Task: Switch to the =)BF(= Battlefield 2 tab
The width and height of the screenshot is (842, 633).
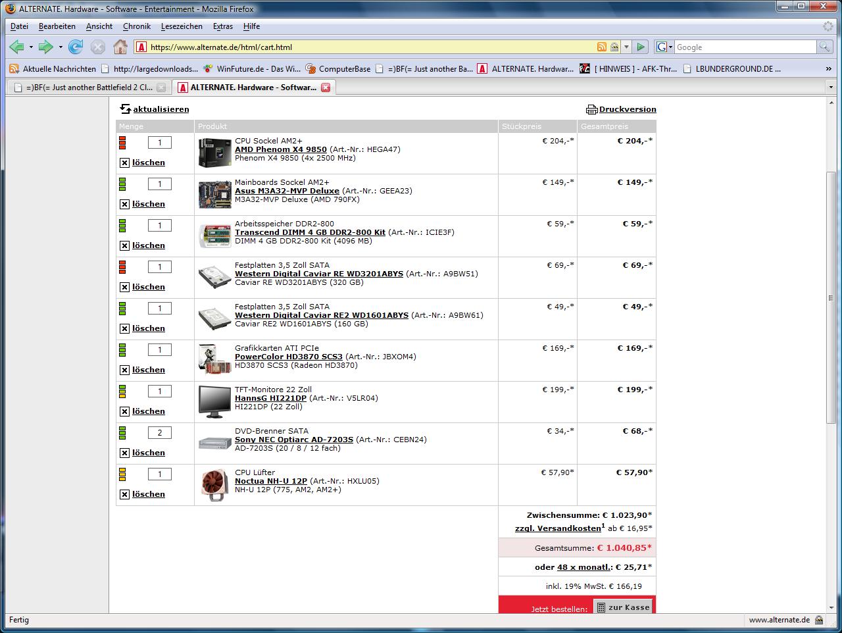Action: 89,88
